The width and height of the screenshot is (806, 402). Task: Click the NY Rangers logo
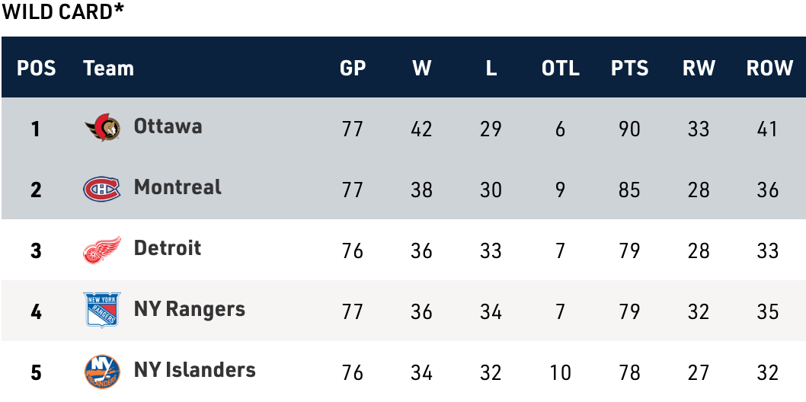tap(102, 310)
